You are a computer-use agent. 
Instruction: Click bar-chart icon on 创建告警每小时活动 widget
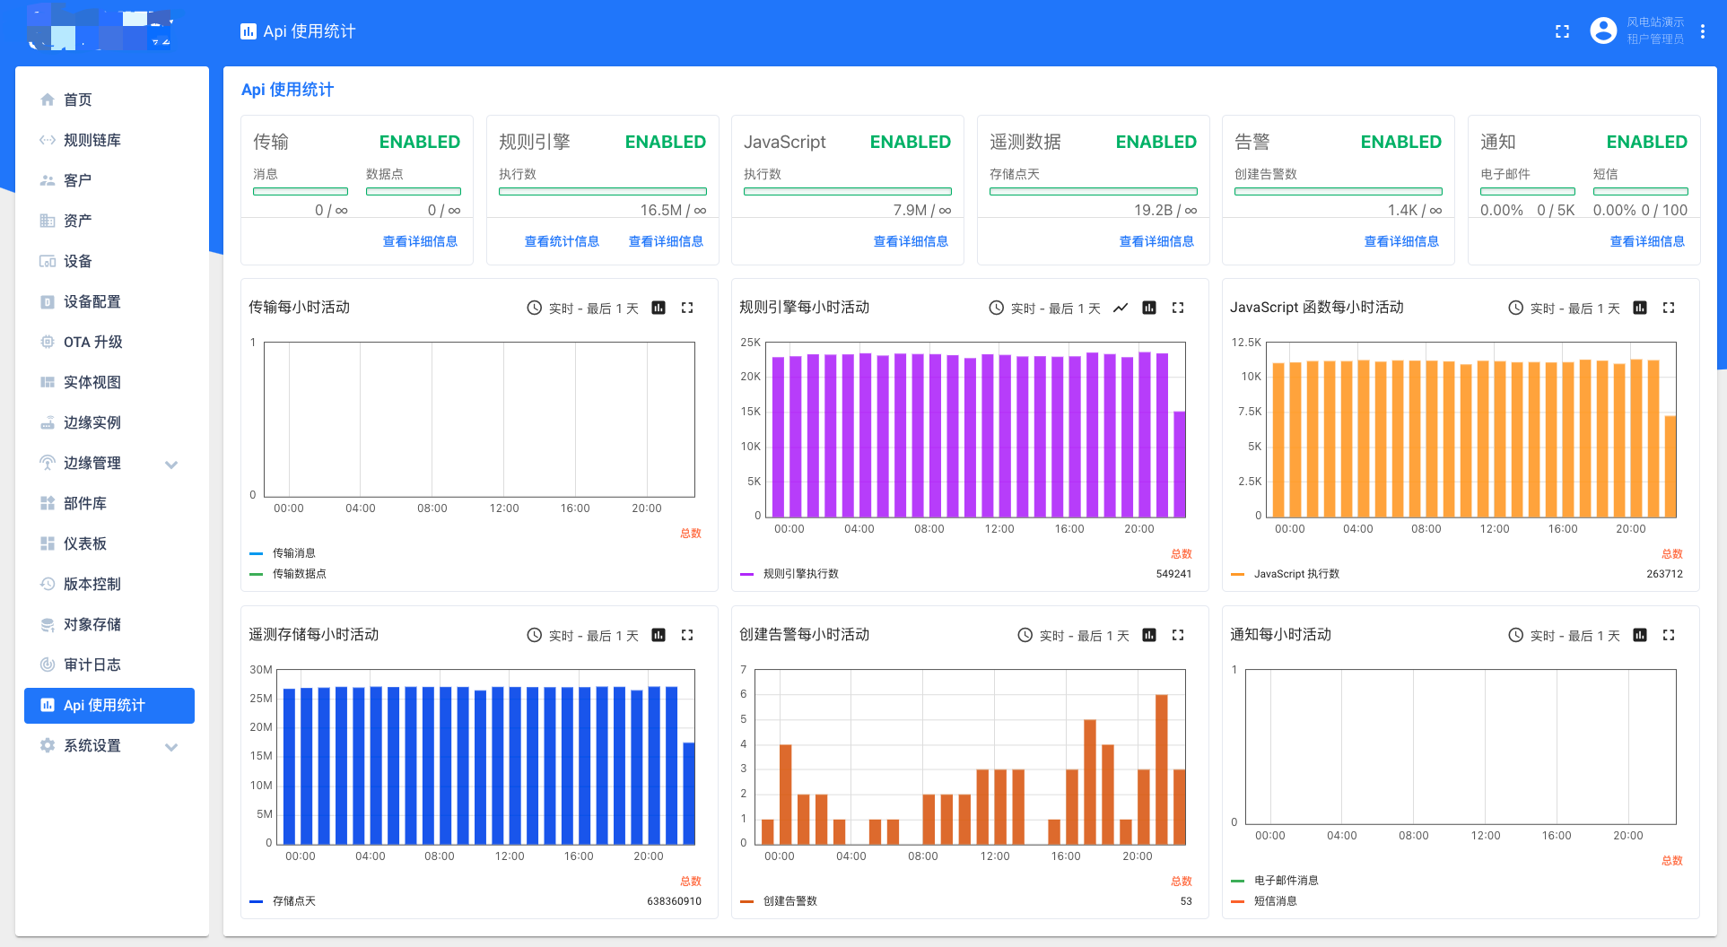click(x=1149, y=635)
